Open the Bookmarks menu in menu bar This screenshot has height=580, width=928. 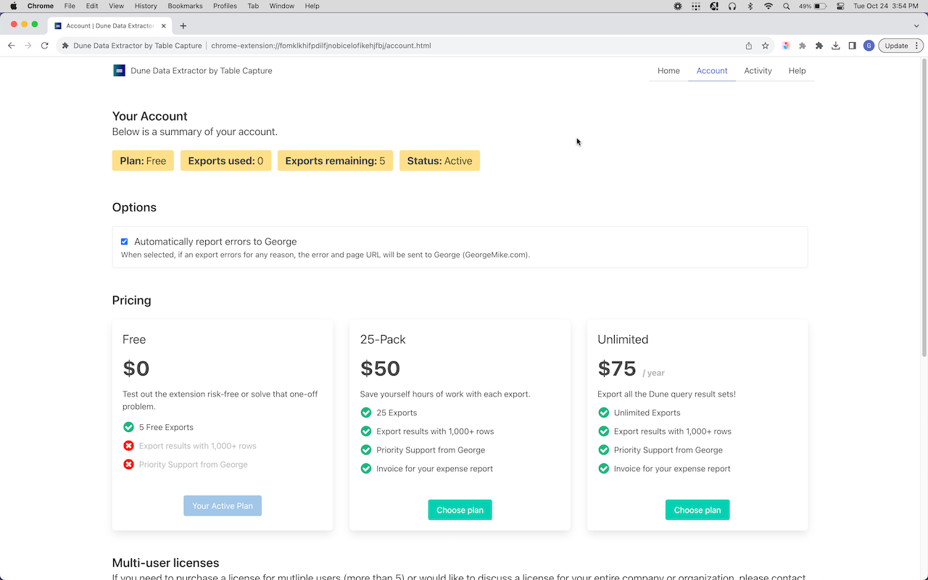[185, 6]
